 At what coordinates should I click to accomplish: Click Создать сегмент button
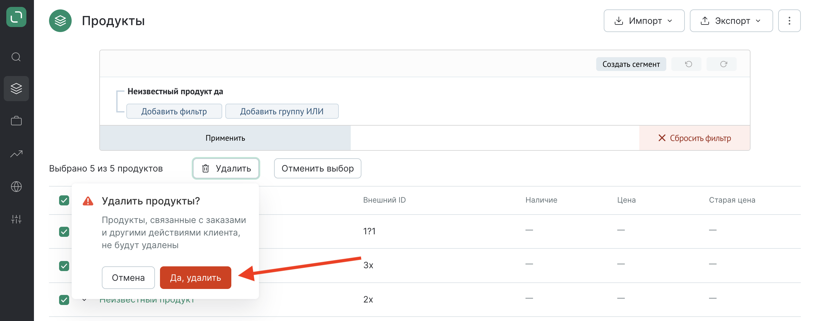point(631,64)
